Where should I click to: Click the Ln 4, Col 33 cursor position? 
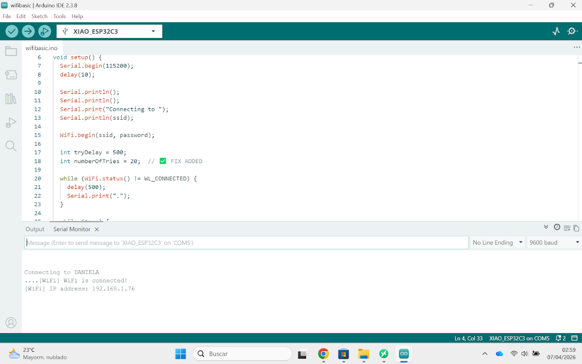[x=469, y=338]
